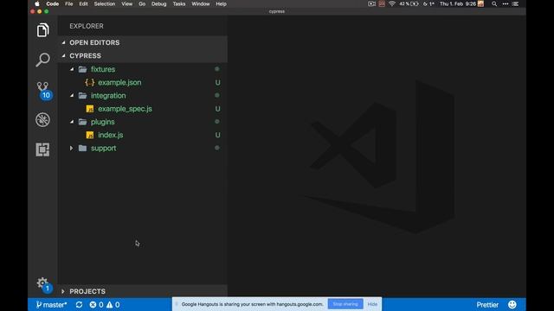Open the Edit menu

[83, 3]
